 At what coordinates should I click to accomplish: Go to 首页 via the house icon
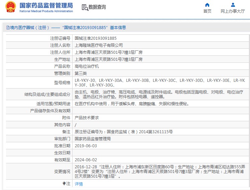pyautogui.click(x=207, y=5)
